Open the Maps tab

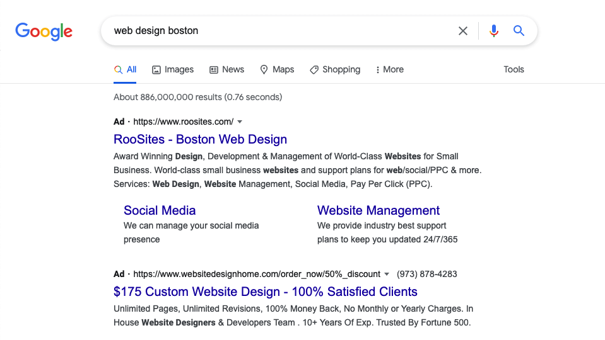point(277,70)
